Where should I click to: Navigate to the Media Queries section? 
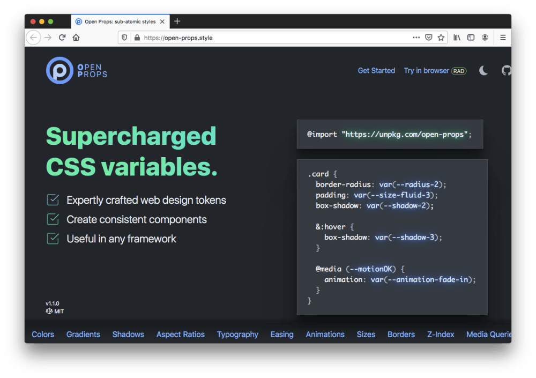(x=489, y=334)
